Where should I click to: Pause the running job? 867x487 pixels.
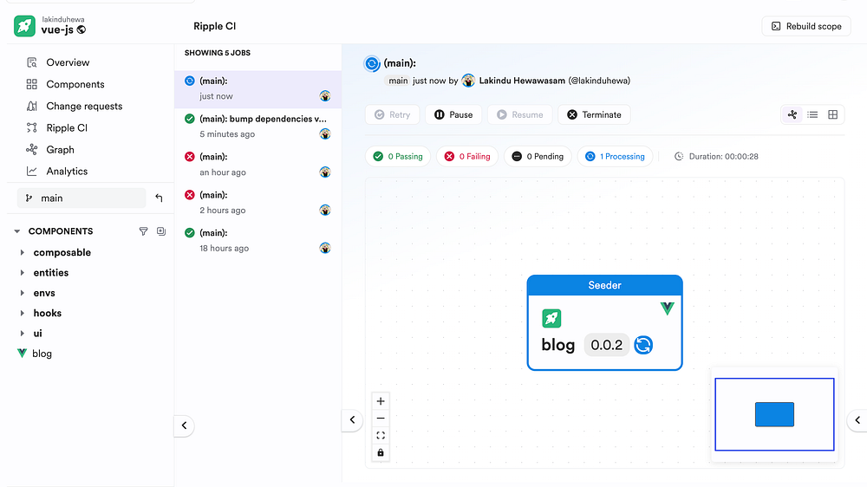(453, 114)
